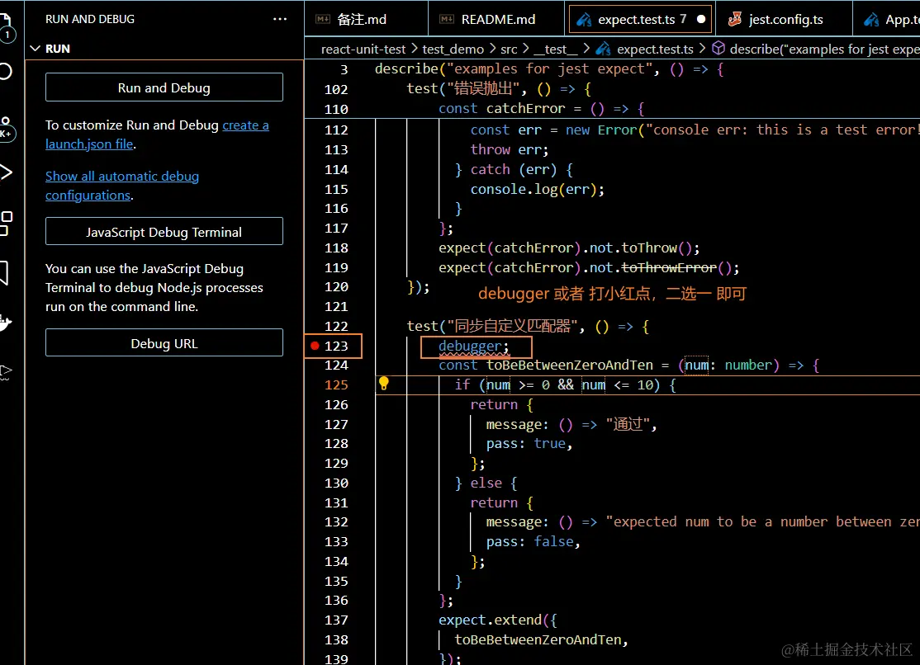920x665 pixels.
Task: Click JavaScript Debug Terminal button
Action: click(x=164, y=232)
